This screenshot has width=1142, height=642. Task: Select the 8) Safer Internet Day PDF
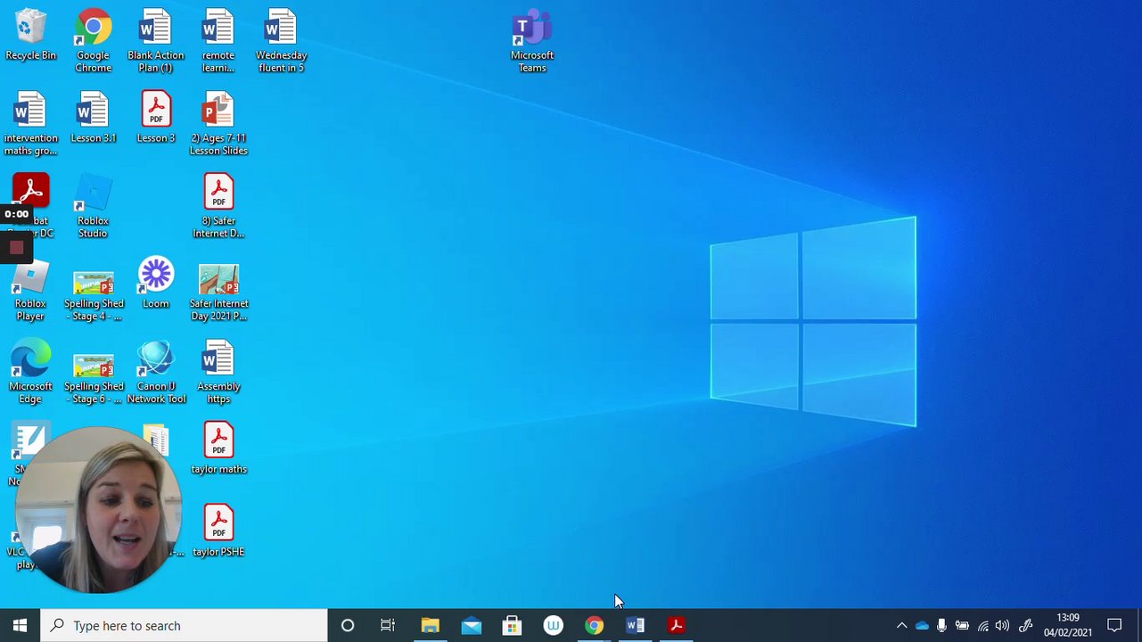click(x=218, y=207)
